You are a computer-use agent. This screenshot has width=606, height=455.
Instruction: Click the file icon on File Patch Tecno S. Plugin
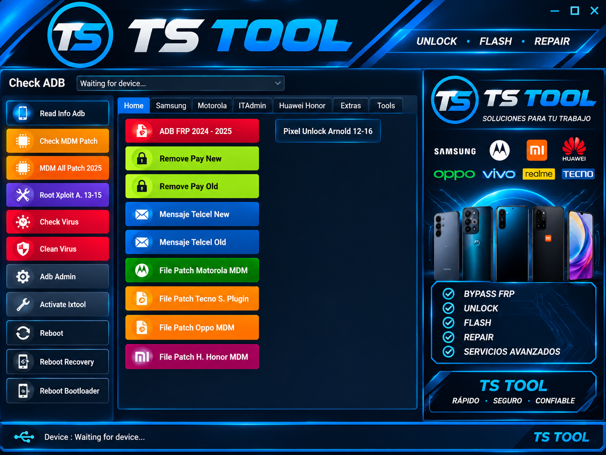(142, 299)
